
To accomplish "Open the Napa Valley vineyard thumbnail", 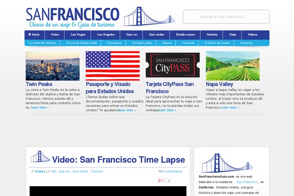I will click(233, 66).
